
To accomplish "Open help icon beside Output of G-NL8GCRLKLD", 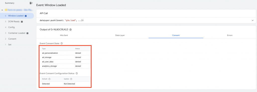I will (x=71, y=30).
